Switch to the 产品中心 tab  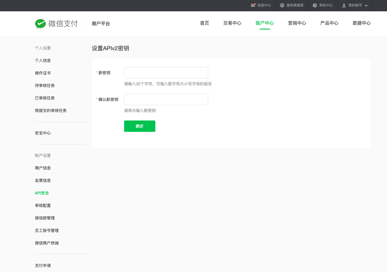tap(329, 23)
